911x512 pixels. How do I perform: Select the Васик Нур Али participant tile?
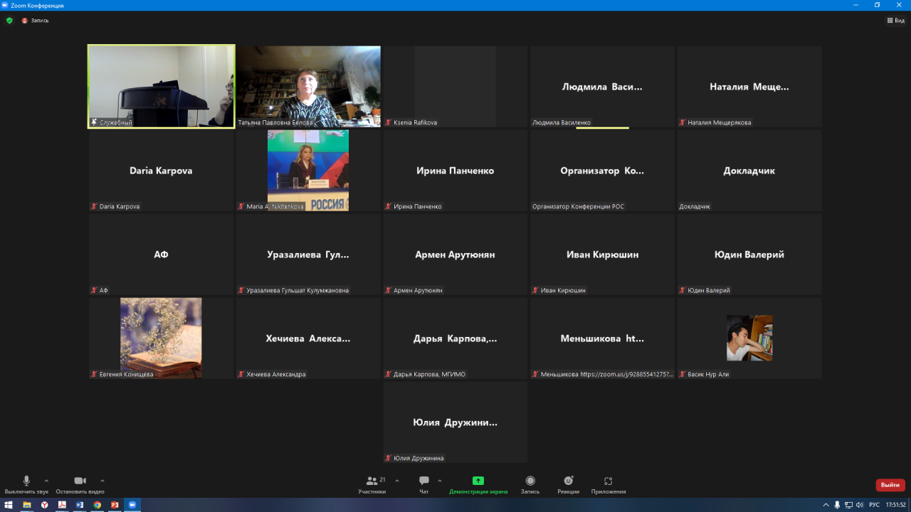(x=749, y=338)
